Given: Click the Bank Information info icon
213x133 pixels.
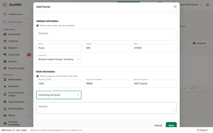Looking at the screenshot, I should pyautogui.click(x=38, y=76).
